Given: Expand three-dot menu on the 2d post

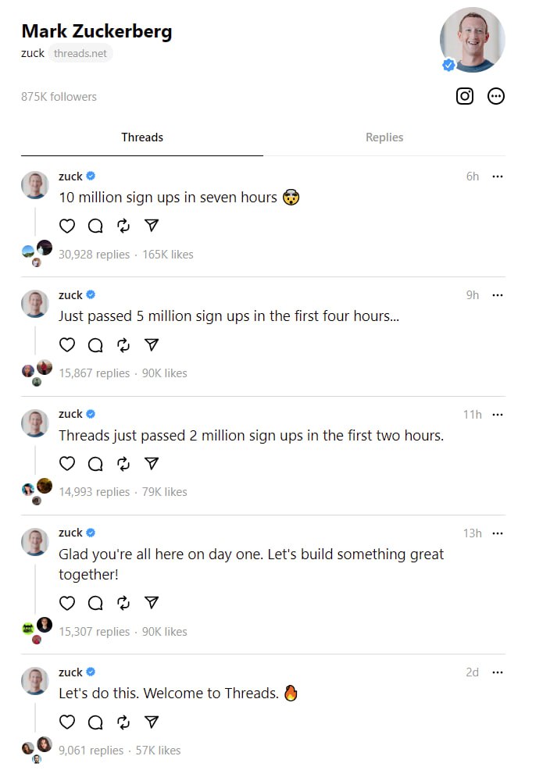Looking at the screenshot, I should pos(498,672).
